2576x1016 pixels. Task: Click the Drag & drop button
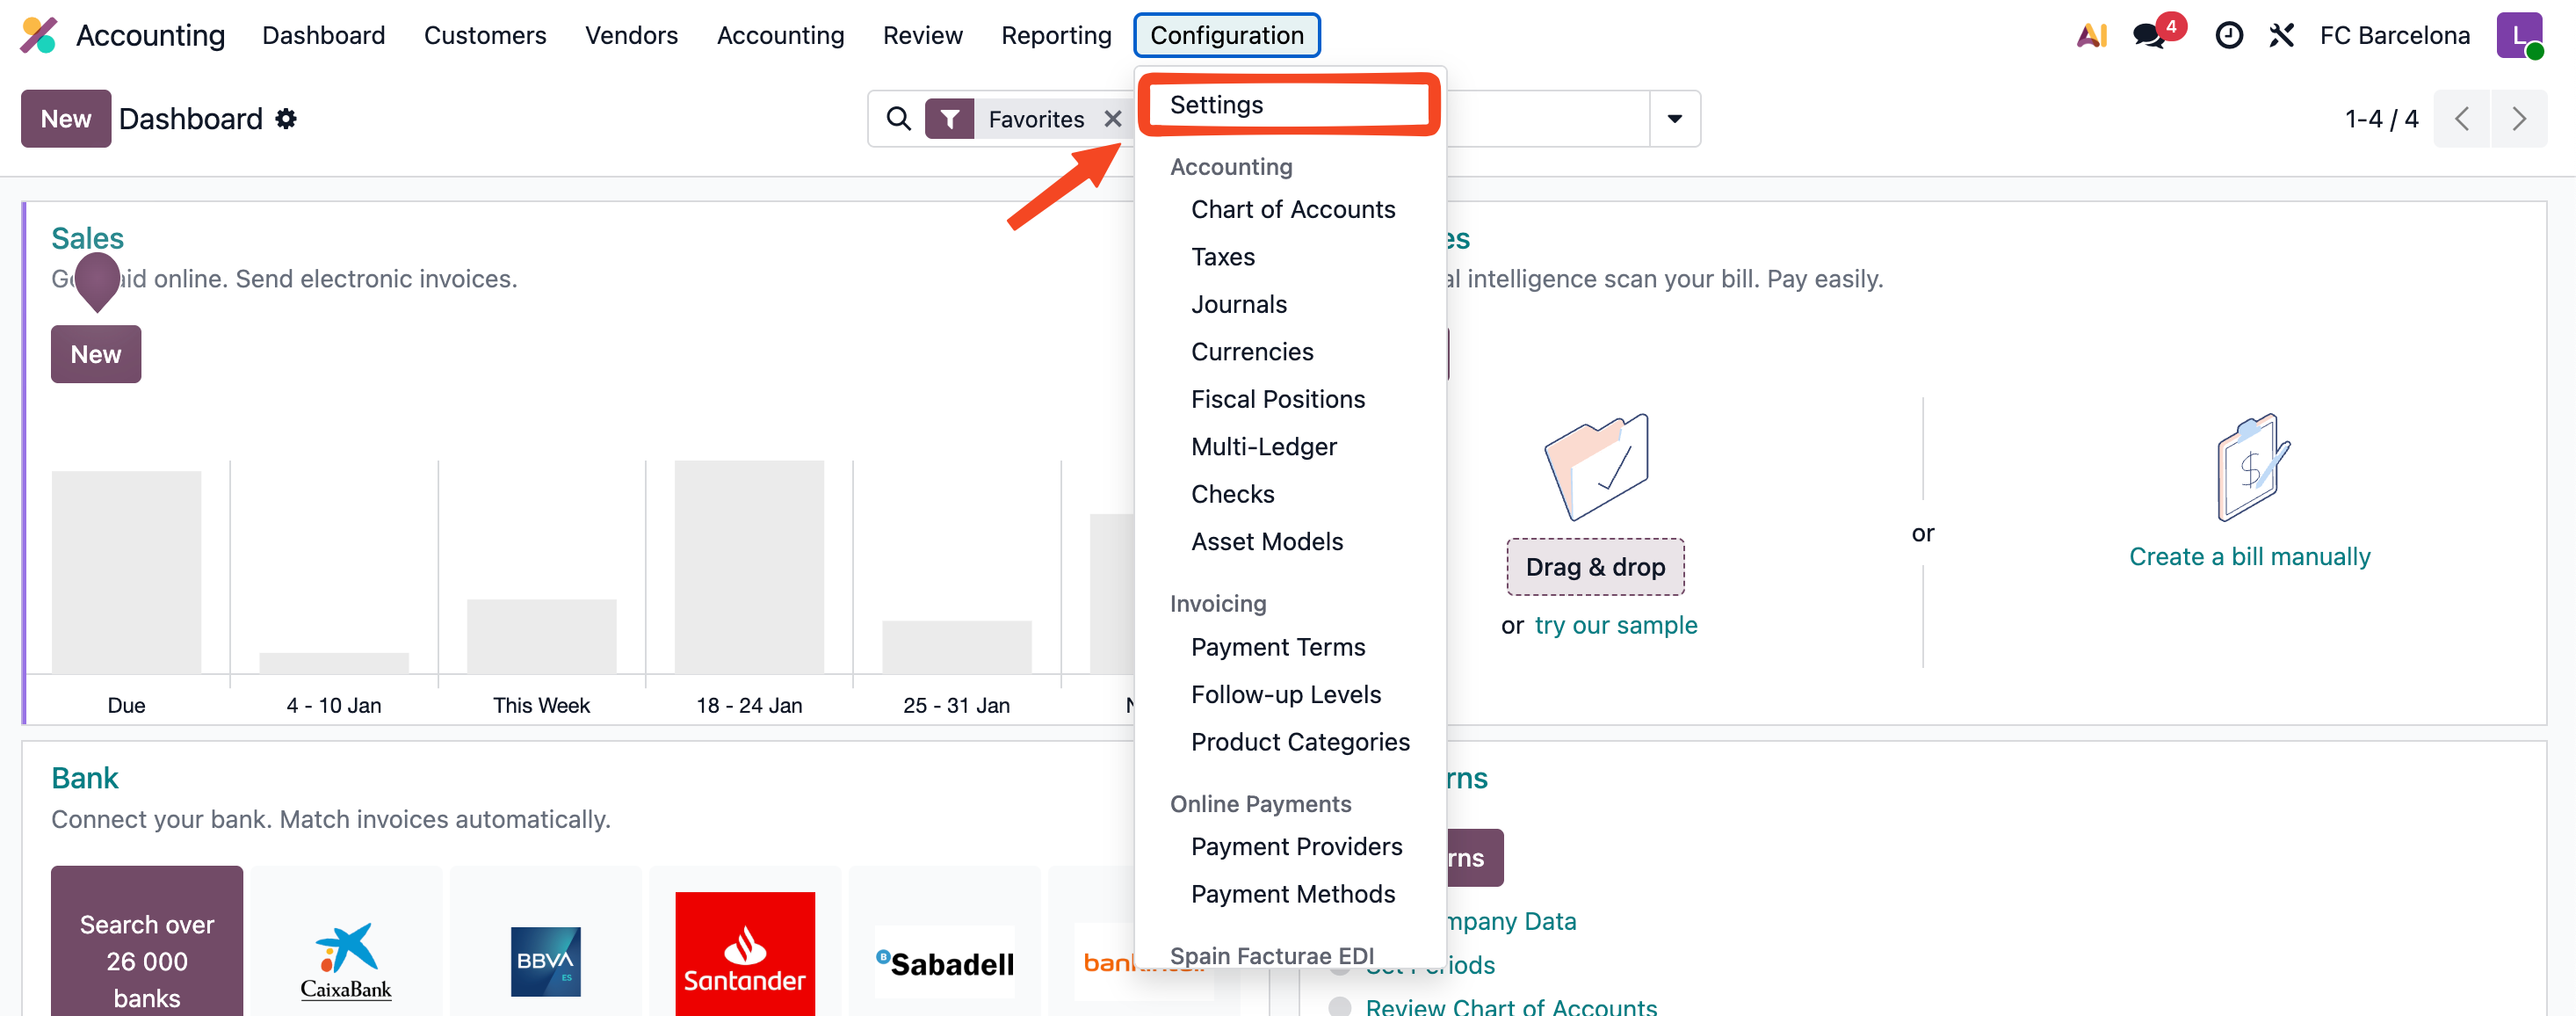pyautogui.click(x=1595, y=567)
